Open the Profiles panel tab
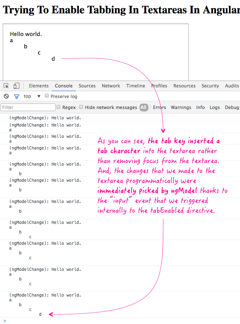The width and height of the screenshot is (240, 324). click(x=159, y=86)
